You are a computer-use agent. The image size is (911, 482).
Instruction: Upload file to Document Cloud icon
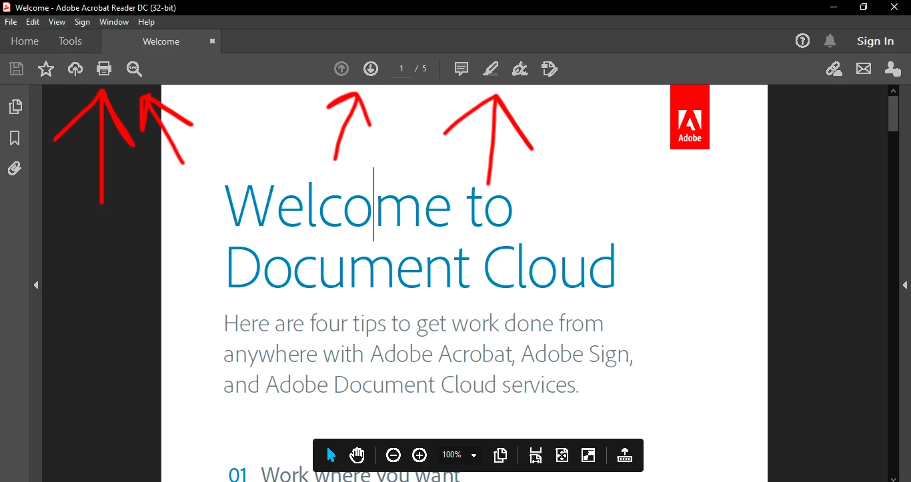point(75,69)
